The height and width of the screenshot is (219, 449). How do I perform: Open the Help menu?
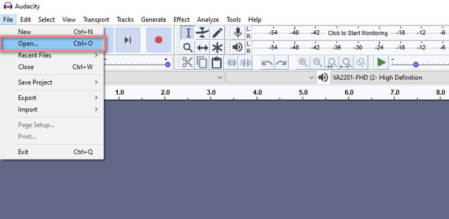coord(255,20)
